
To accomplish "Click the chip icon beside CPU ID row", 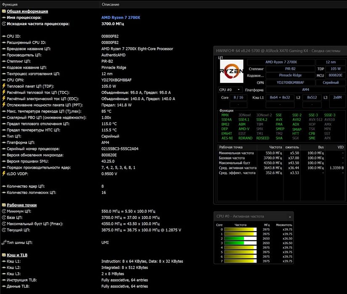I will pos(4,36).
